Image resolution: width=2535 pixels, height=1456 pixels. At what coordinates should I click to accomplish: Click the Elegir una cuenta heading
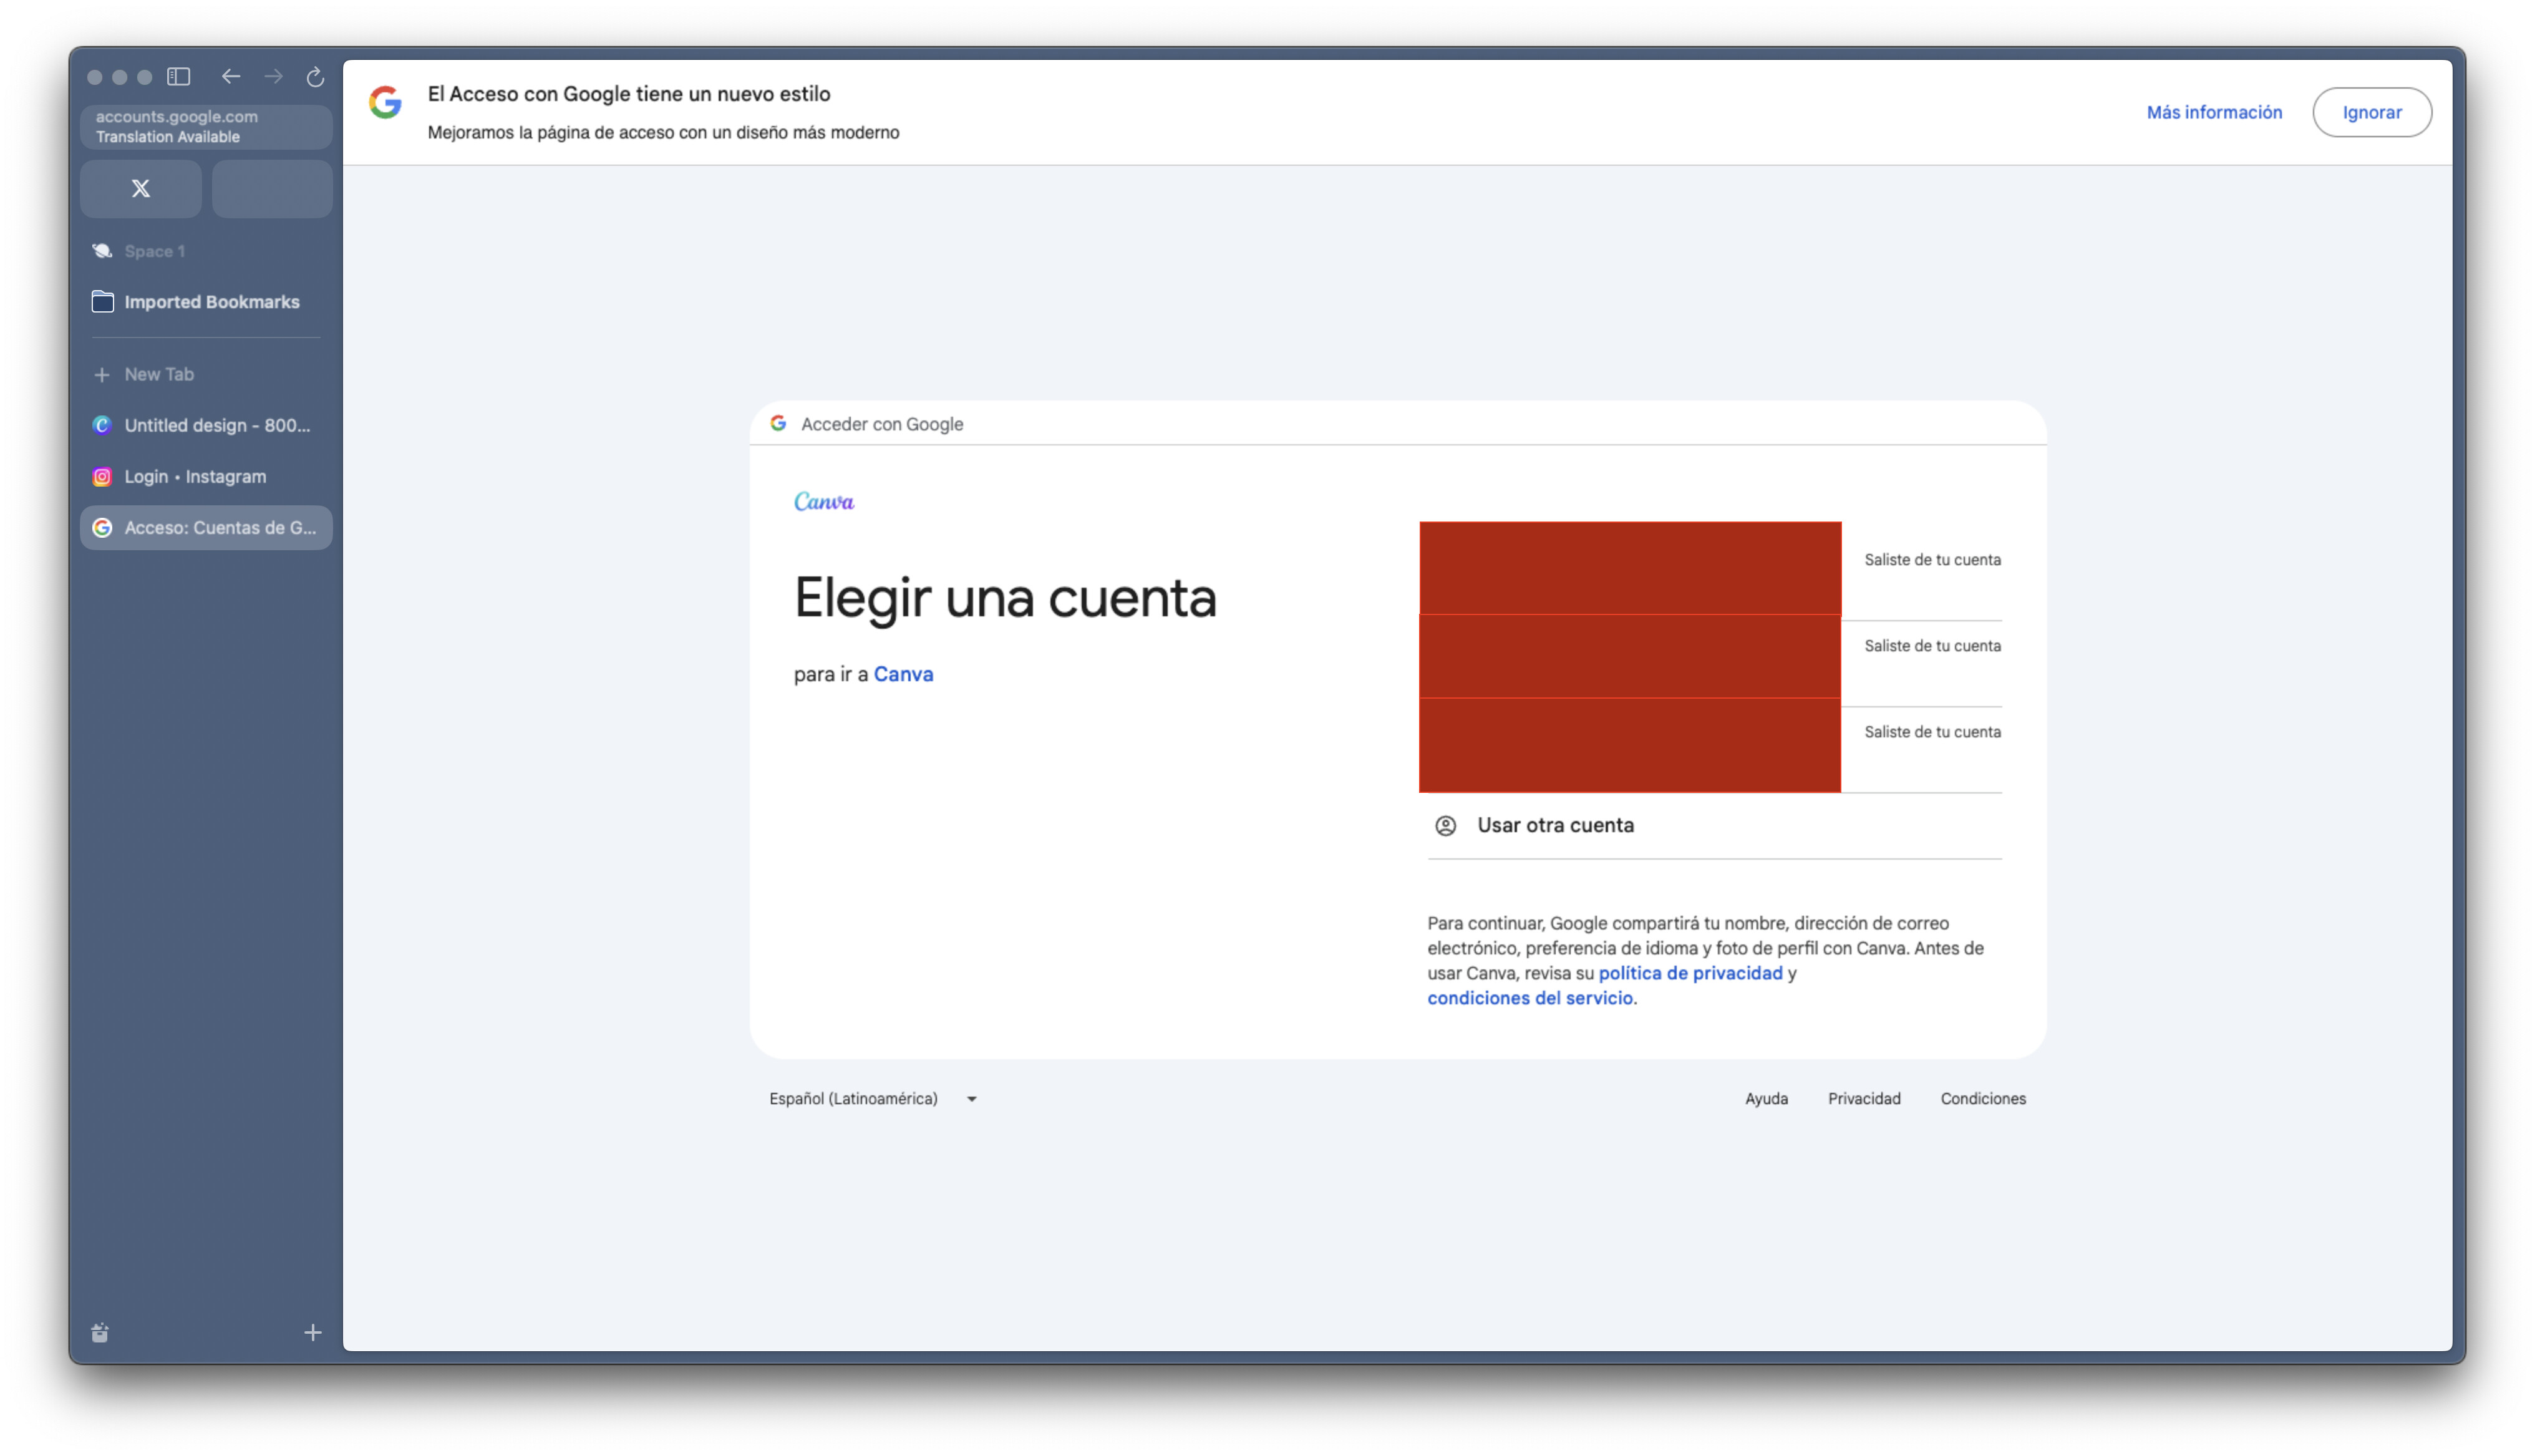1006,598
